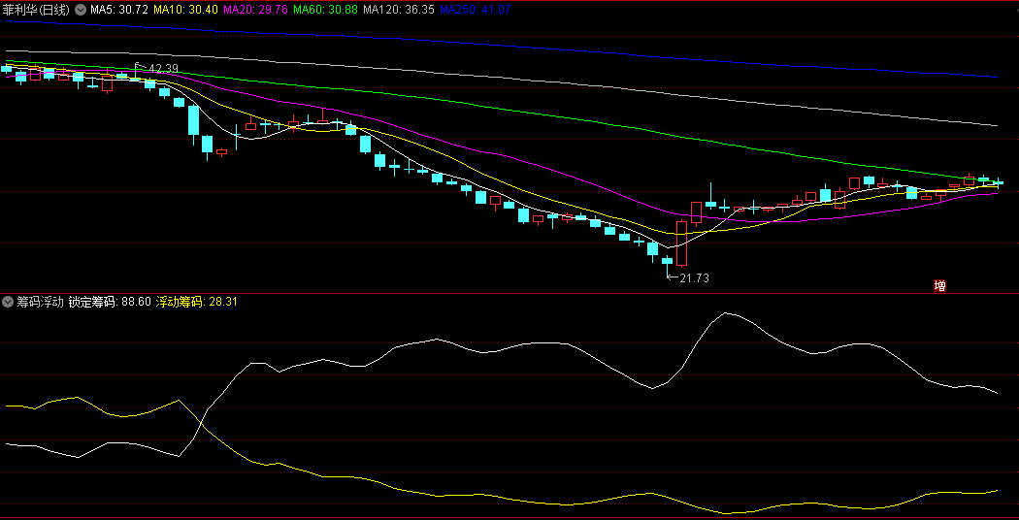
Task: Click the large red candlestick after the low
Action: pos(681,244)
